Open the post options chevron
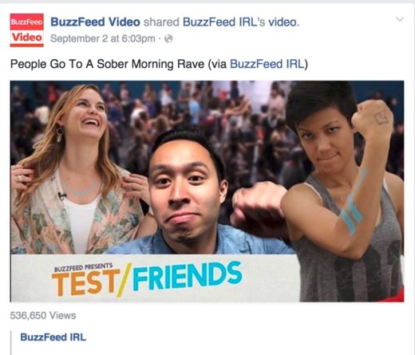Image resolution: width=415 pixels, height=355 pixels. click(x=400, y=19)
